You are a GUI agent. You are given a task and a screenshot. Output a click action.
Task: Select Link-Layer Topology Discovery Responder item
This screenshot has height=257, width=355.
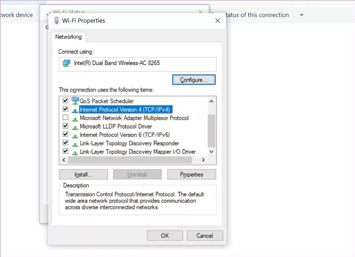point(130,143)
